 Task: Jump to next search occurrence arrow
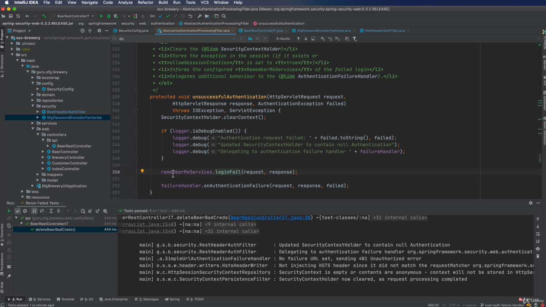click(306, 39)
